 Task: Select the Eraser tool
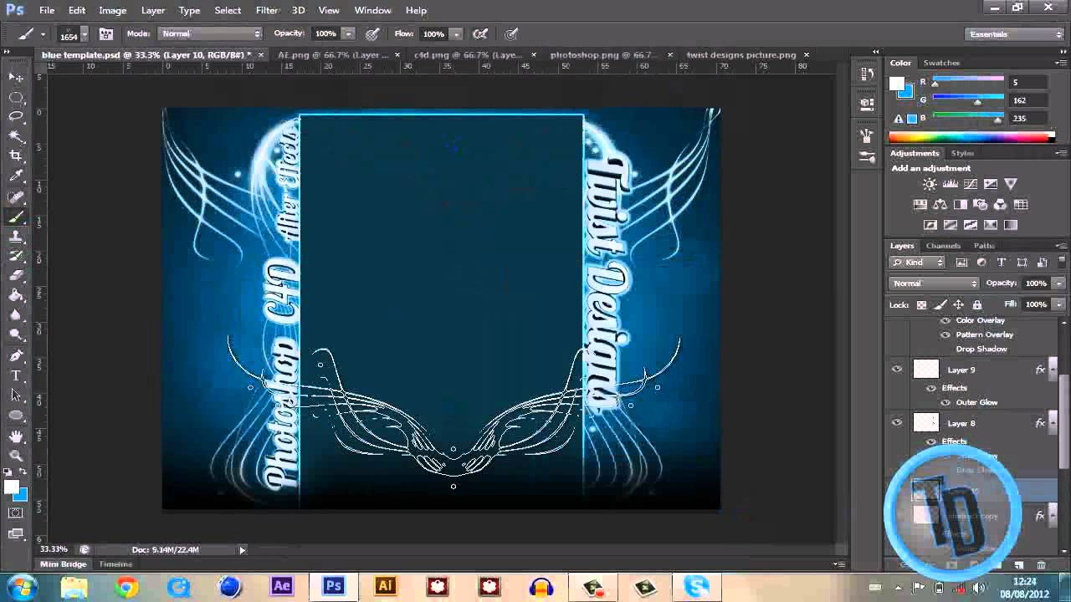click(16, 275)
